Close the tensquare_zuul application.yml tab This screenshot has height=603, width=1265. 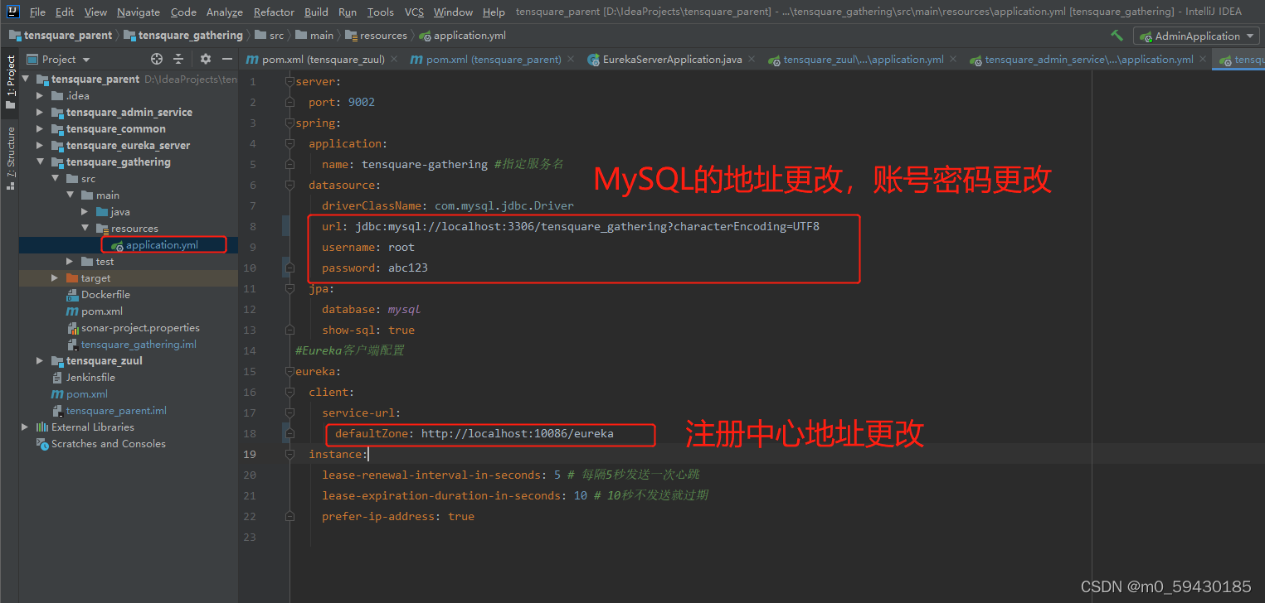(952, 60)
